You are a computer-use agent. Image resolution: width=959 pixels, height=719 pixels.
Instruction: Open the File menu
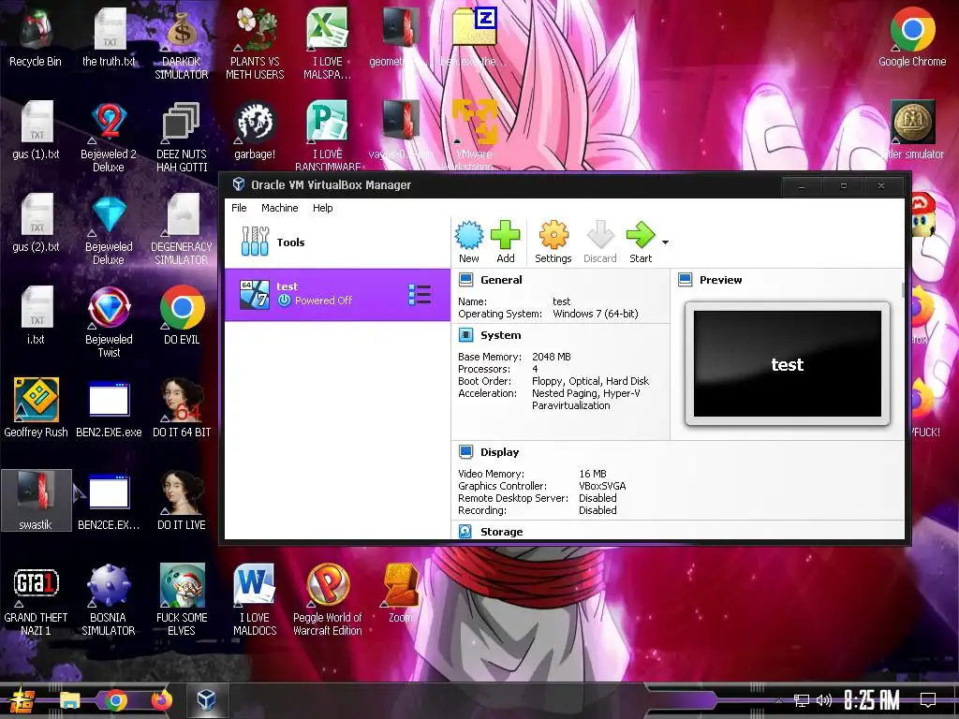(x=239, y=208)
